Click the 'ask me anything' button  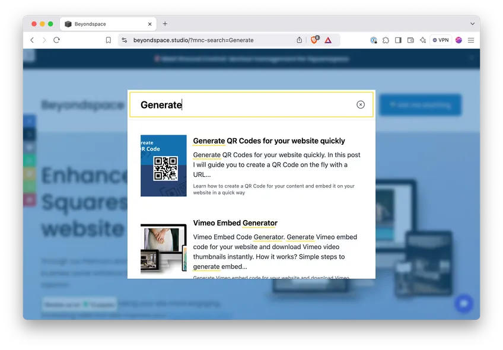[x=420, y=104]
